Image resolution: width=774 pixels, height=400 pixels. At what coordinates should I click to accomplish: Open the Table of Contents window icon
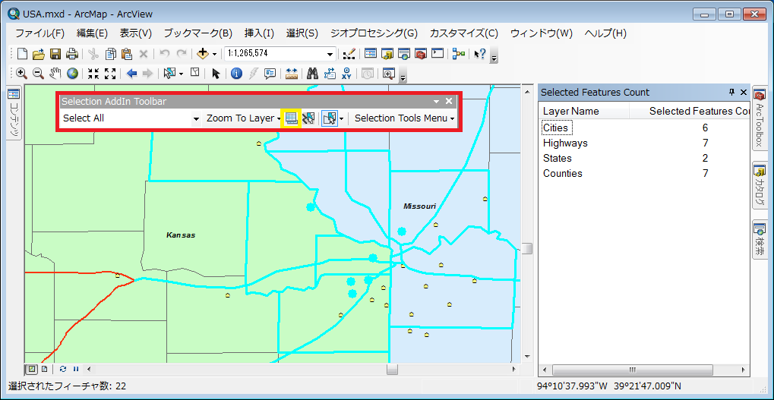[371, 53]
